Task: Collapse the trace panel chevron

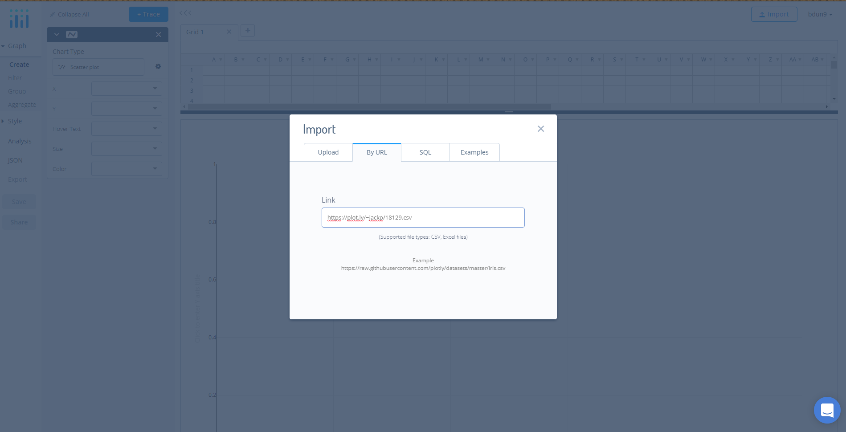Action: [57, 34]
